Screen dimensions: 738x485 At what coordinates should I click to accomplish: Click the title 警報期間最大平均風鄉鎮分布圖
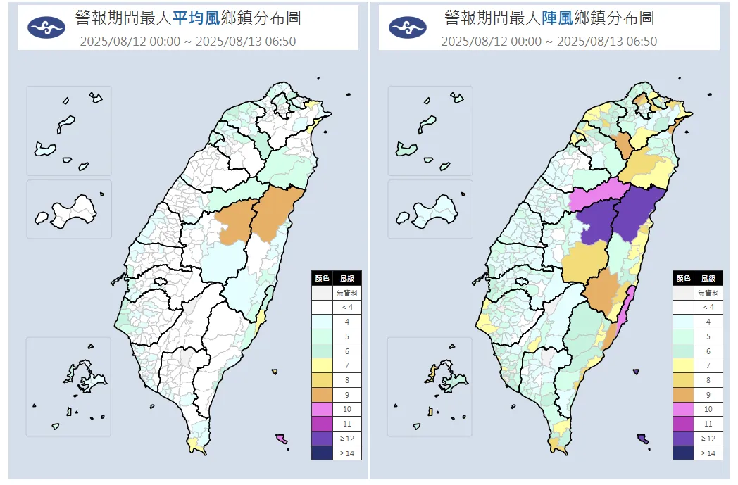[188, 18]
